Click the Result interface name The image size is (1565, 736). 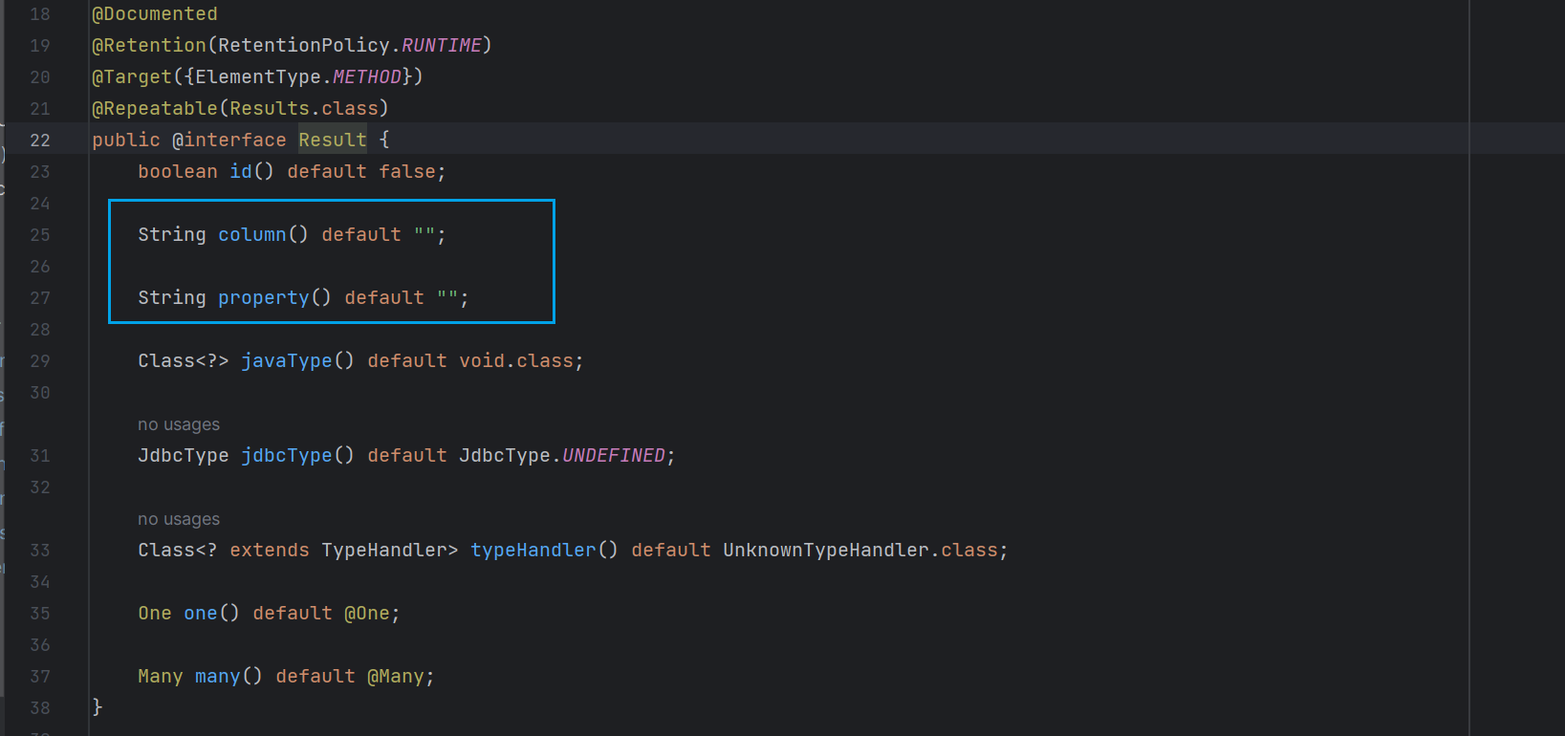pos(333,140)
